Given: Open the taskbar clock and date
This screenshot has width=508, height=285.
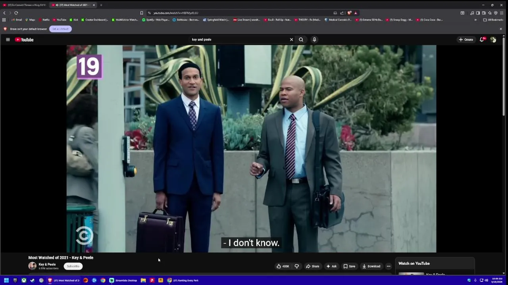Looking at the screenshot, I should click(x=496, y=280).
